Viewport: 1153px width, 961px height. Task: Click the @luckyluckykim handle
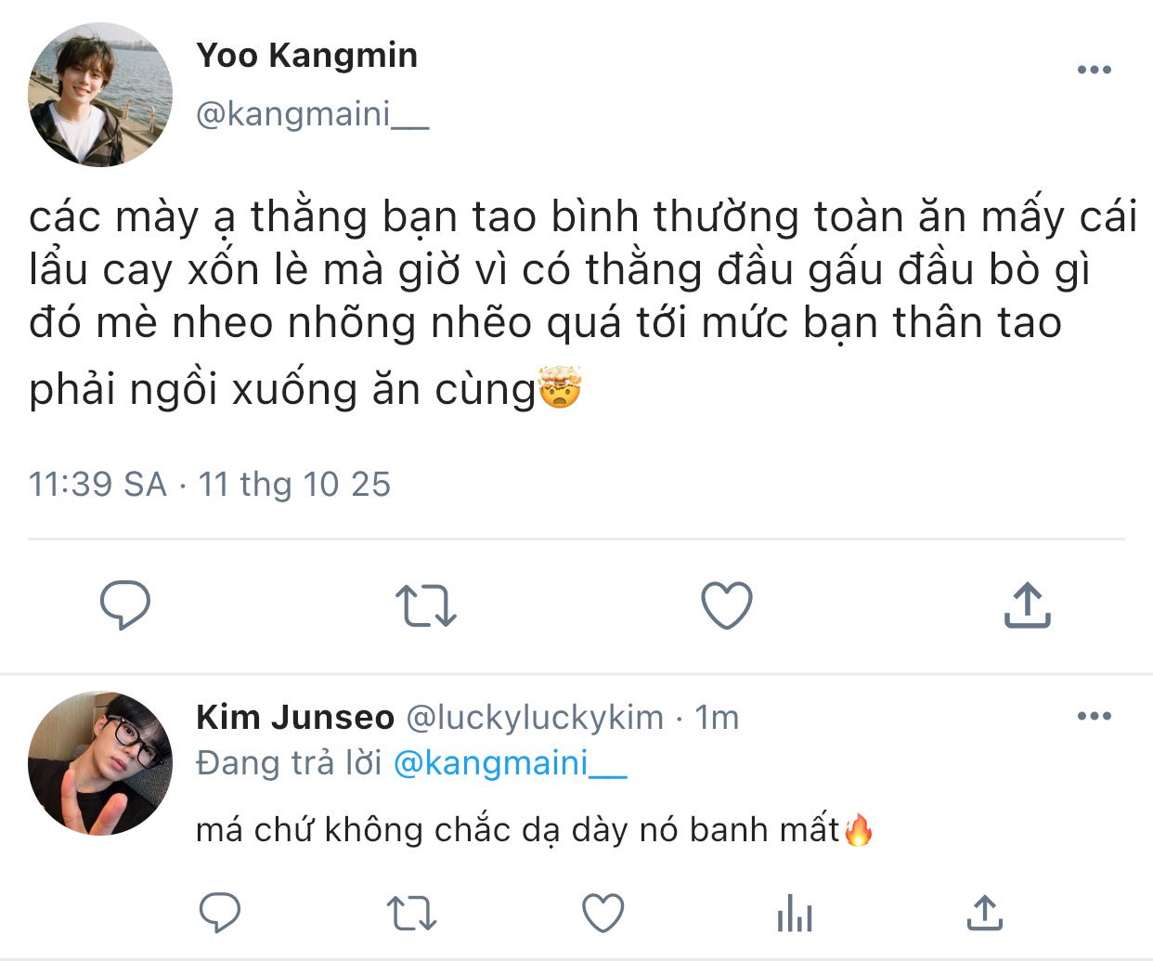pos(536,717)
